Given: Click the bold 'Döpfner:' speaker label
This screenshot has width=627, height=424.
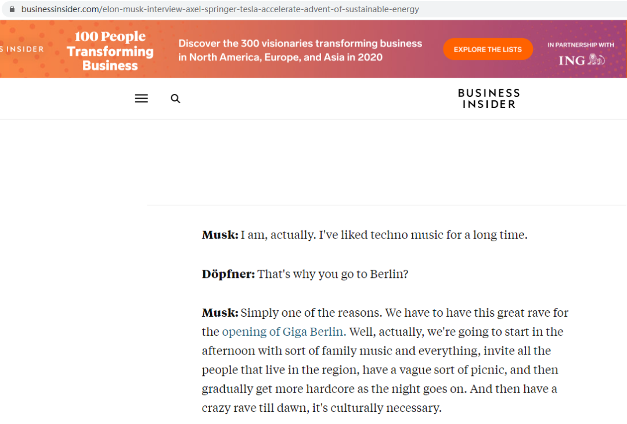Looking at the screenshot, I should point(228,274).
